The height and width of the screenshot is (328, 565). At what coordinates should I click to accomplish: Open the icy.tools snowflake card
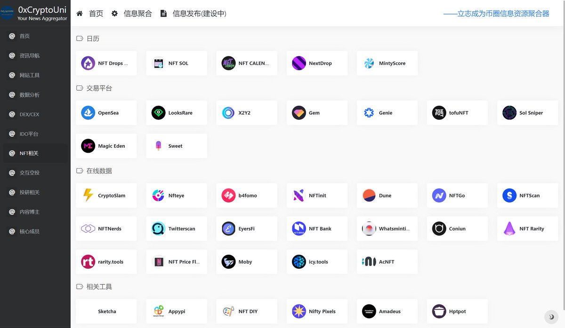coord(317,262)
